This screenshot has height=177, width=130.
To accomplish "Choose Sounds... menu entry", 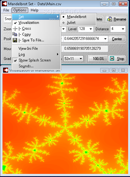I will pyautogui.click(x=36, y=66).
